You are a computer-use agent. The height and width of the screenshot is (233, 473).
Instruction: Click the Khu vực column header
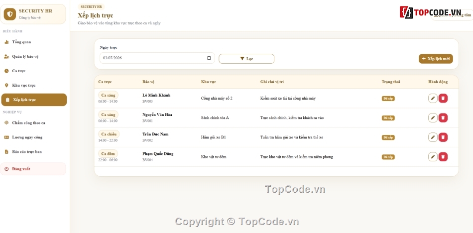(x=209, y=82)
